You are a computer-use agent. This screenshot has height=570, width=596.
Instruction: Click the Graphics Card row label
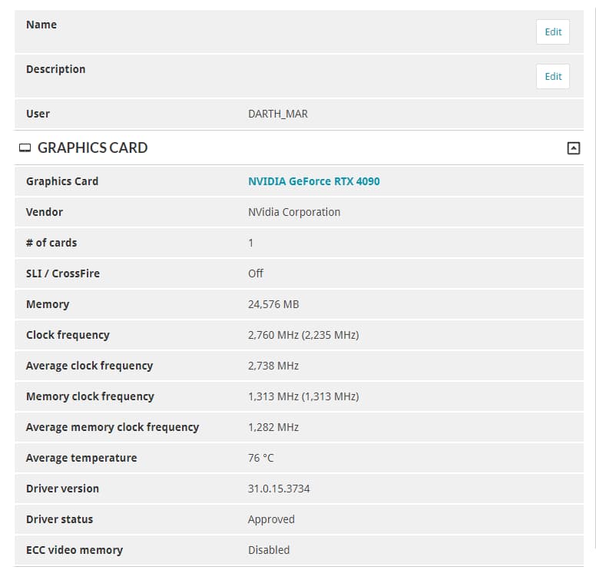click(62, 181)
